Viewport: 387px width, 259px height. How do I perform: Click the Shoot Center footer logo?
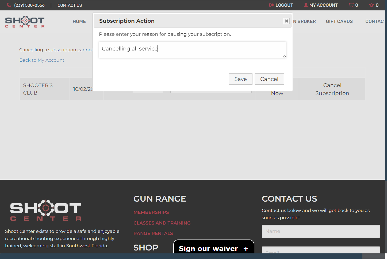46,210
